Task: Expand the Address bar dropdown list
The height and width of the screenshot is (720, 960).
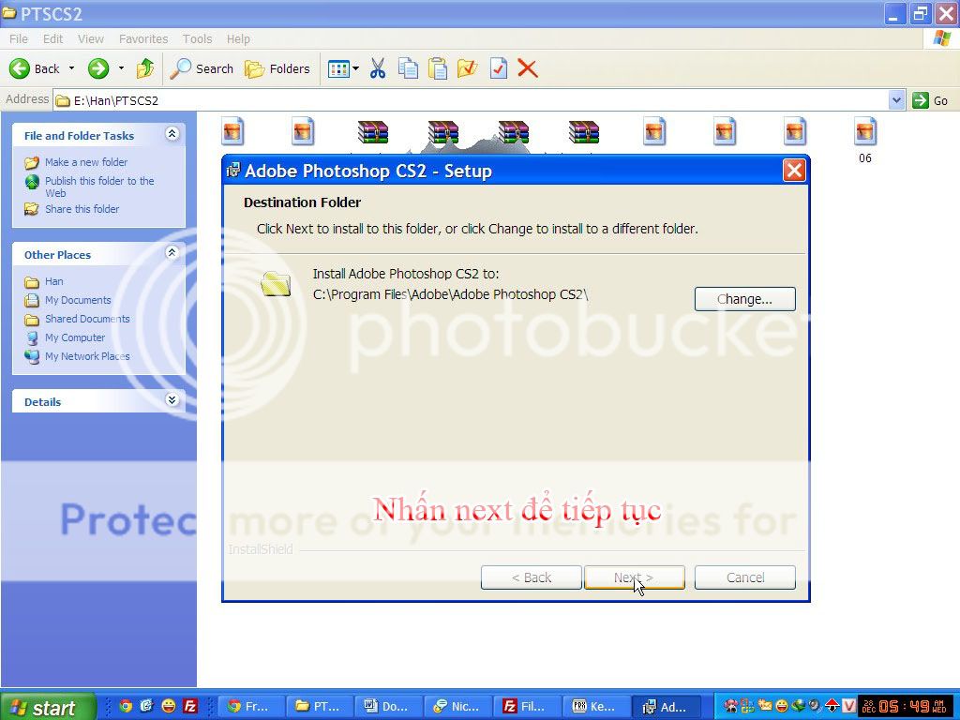Action: click(x=896, y=100)
